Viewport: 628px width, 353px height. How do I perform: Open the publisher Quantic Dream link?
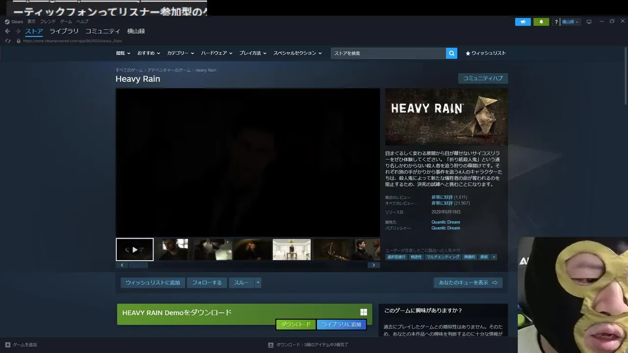click(x=445, y=228)
